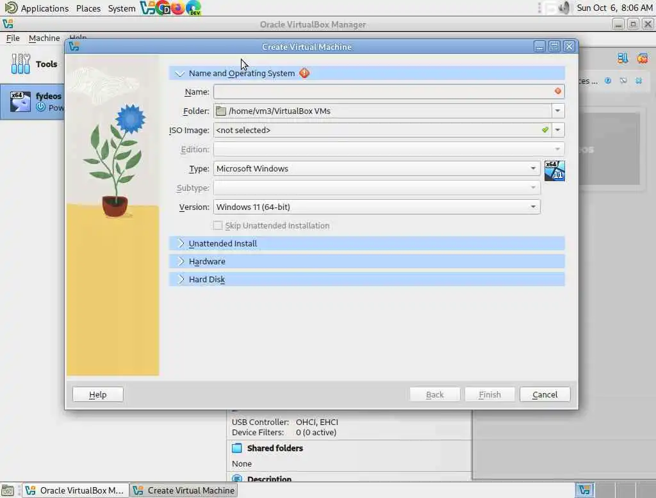Switch to Oracle VirtualBox Manager taskbar item

pos(75,490)
